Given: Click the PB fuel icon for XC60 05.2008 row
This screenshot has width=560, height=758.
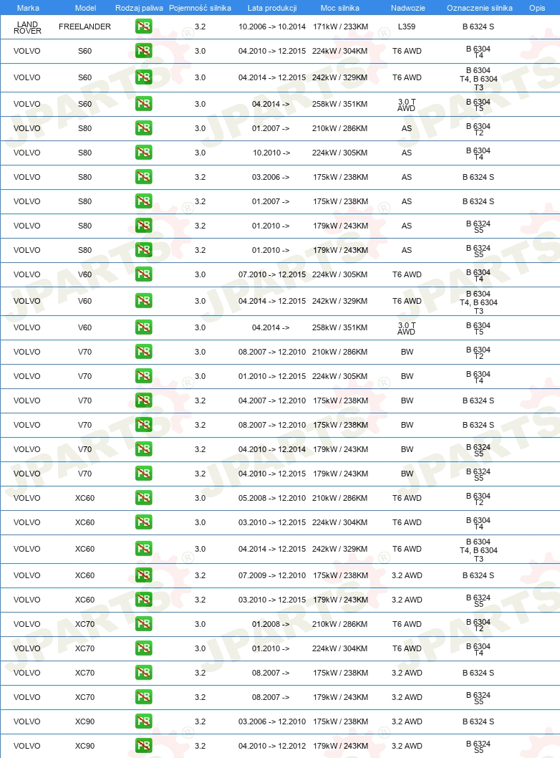Looking at the screenshot, I should pos(143,497).
